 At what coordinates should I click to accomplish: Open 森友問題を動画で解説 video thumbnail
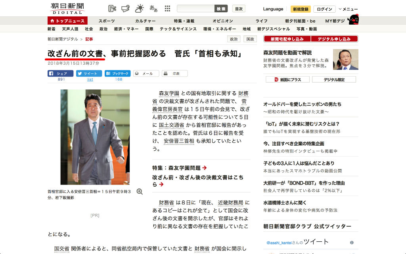[x=345, y=60]
